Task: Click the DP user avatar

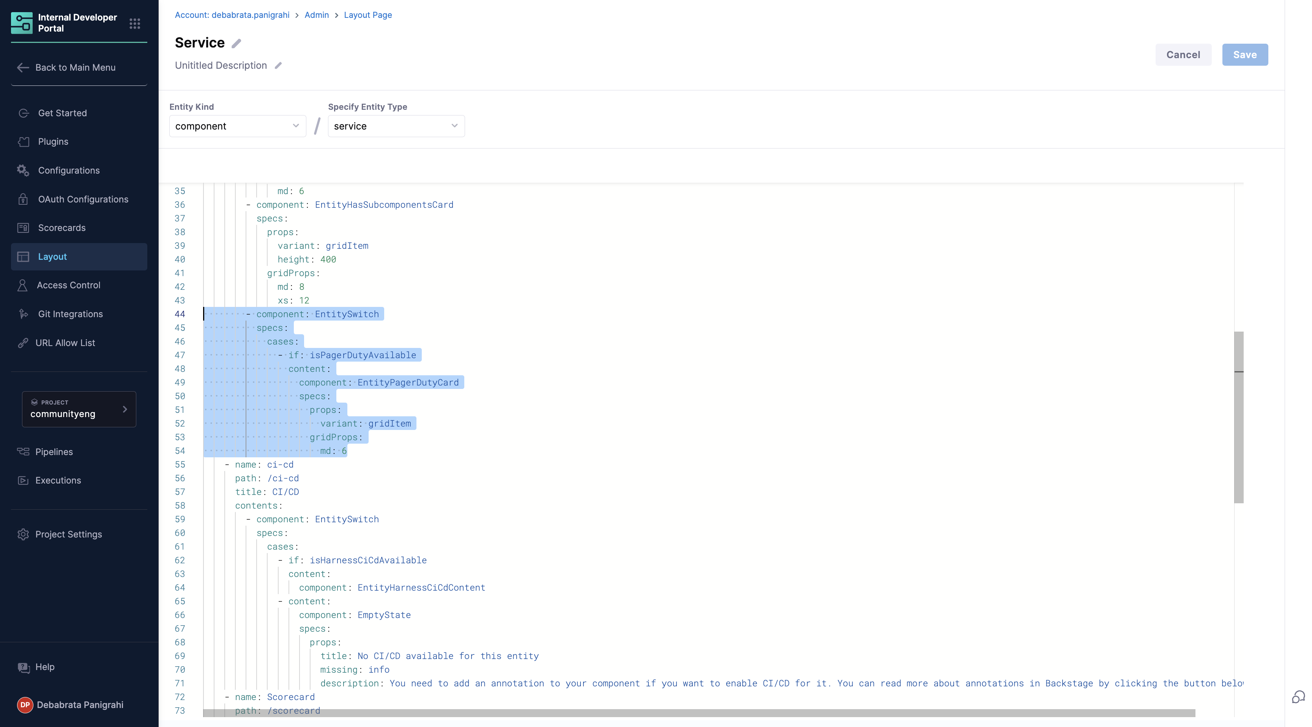Action: tap(25, 705)
